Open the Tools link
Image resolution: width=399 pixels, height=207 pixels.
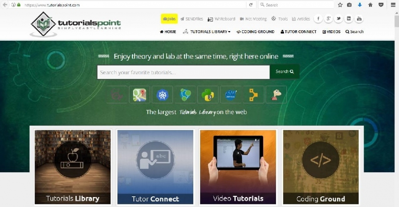coord(279,19)
